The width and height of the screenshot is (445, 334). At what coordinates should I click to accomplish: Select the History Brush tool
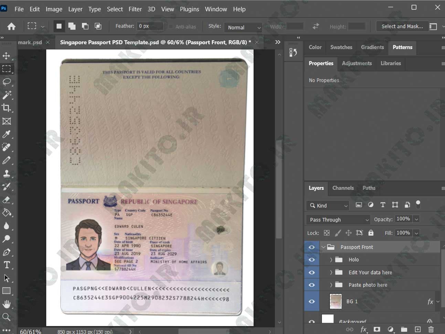(x=6, y=186)
